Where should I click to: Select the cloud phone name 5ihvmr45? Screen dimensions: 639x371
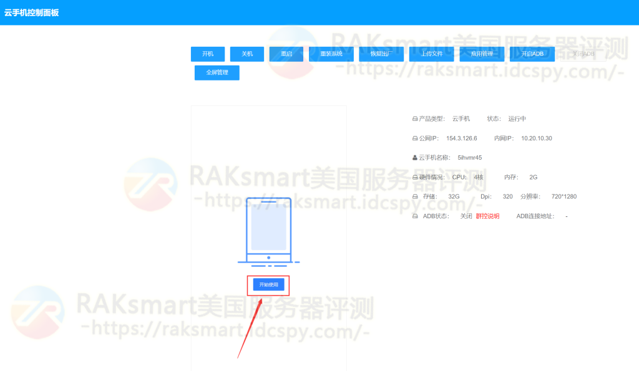(x=469, y=158)
